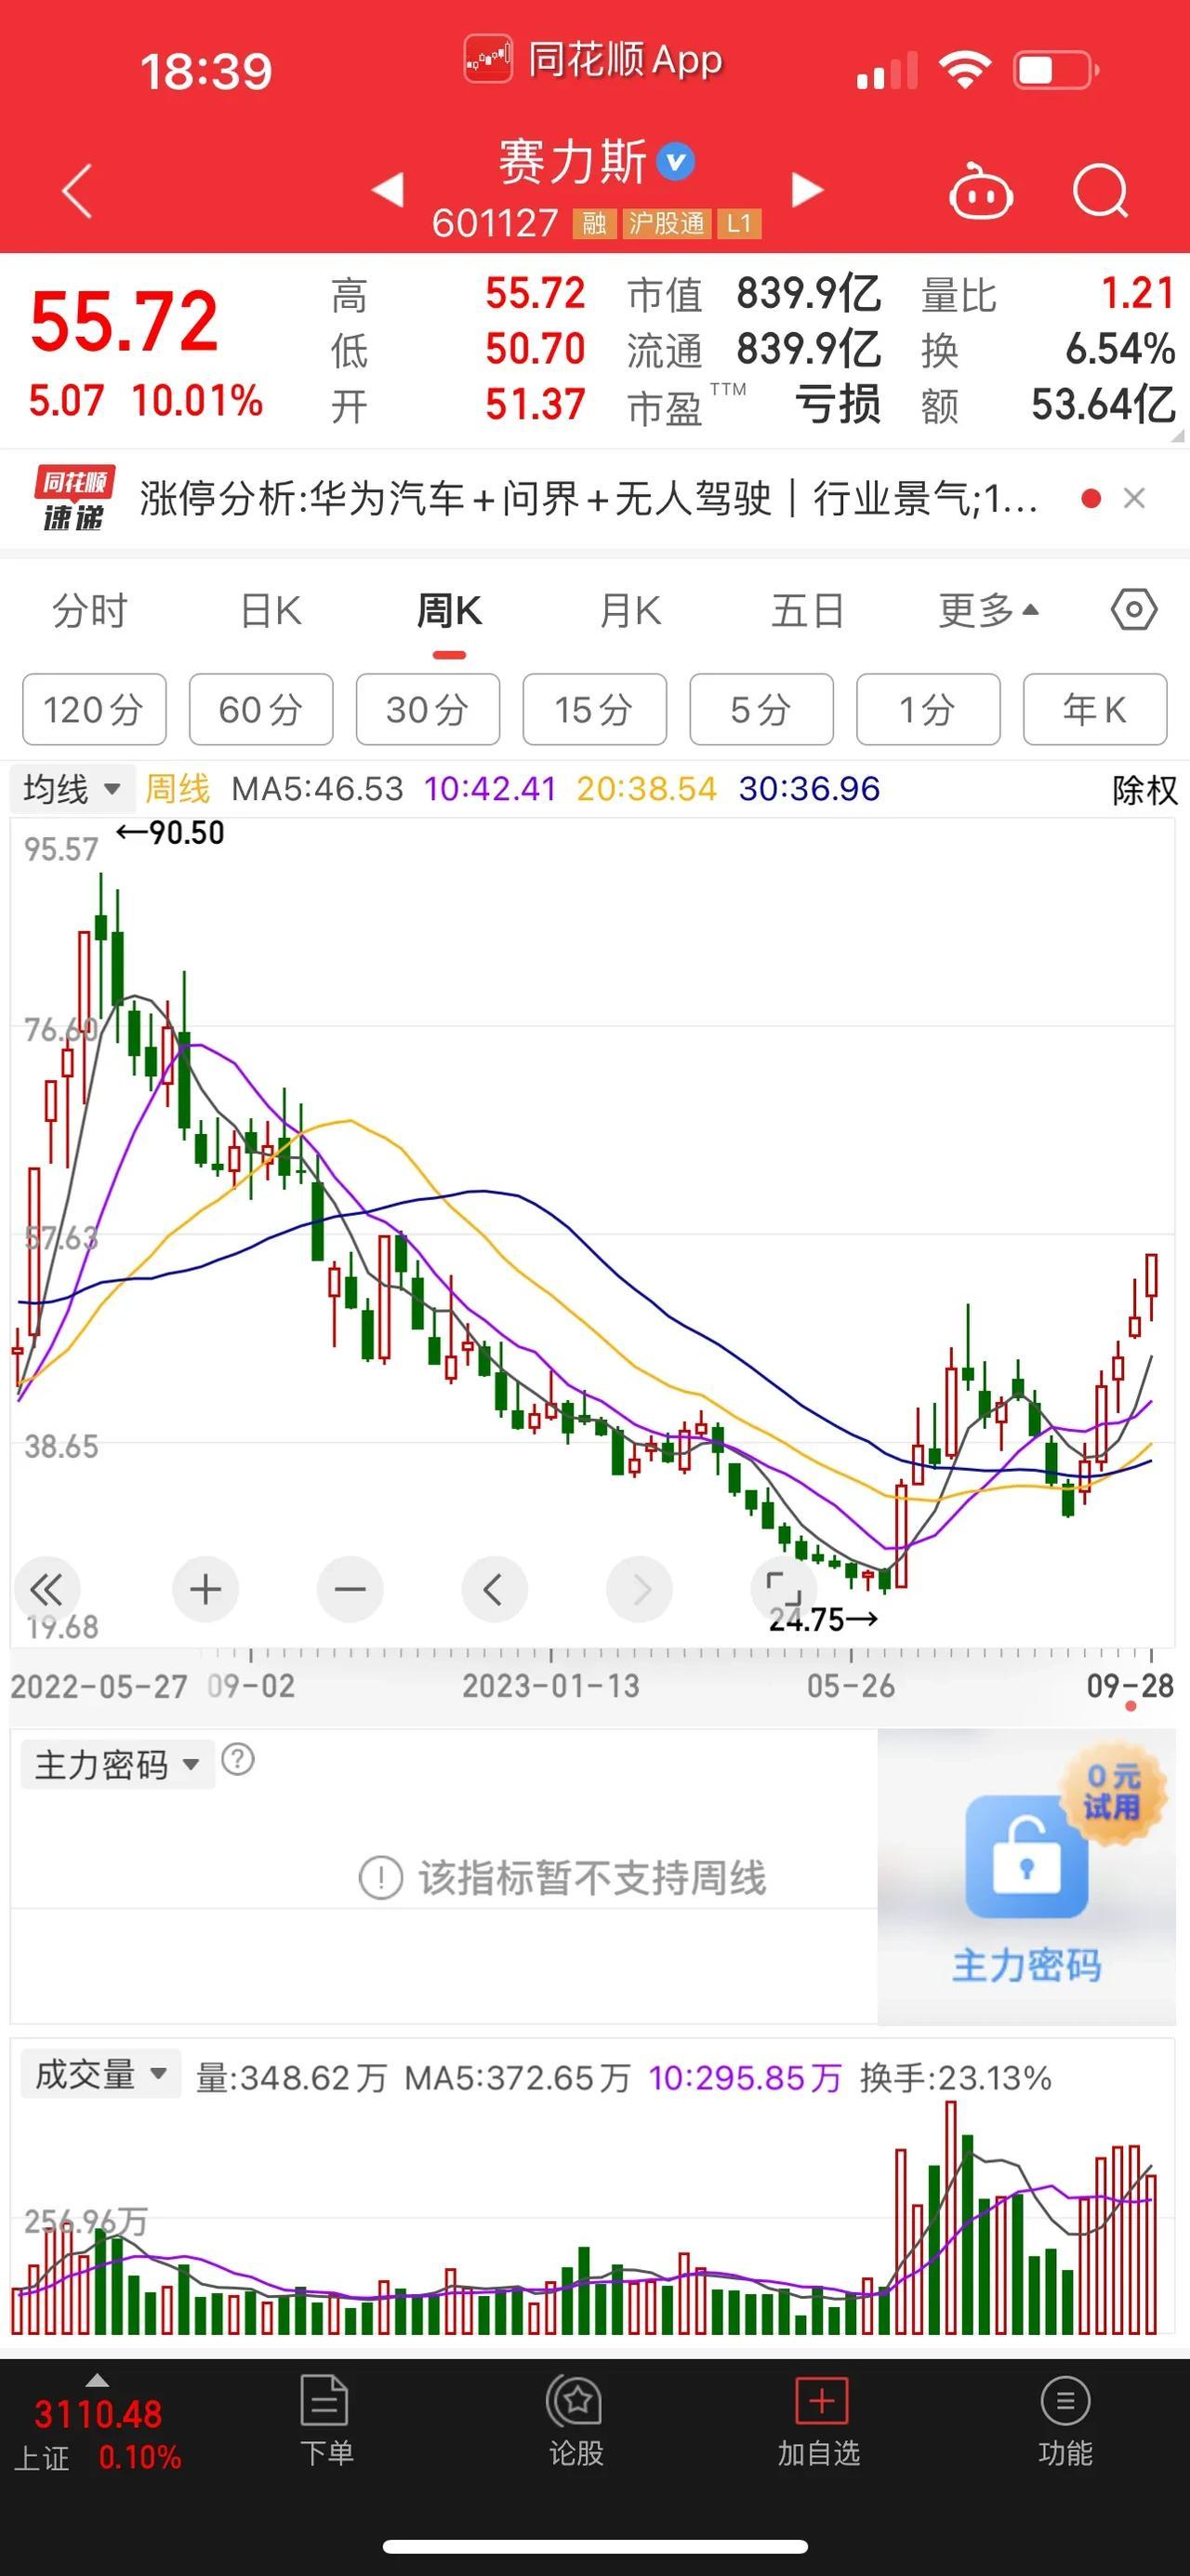
Task: Close the 涨停分析 news banner
Action: (x=1134, y=498)
